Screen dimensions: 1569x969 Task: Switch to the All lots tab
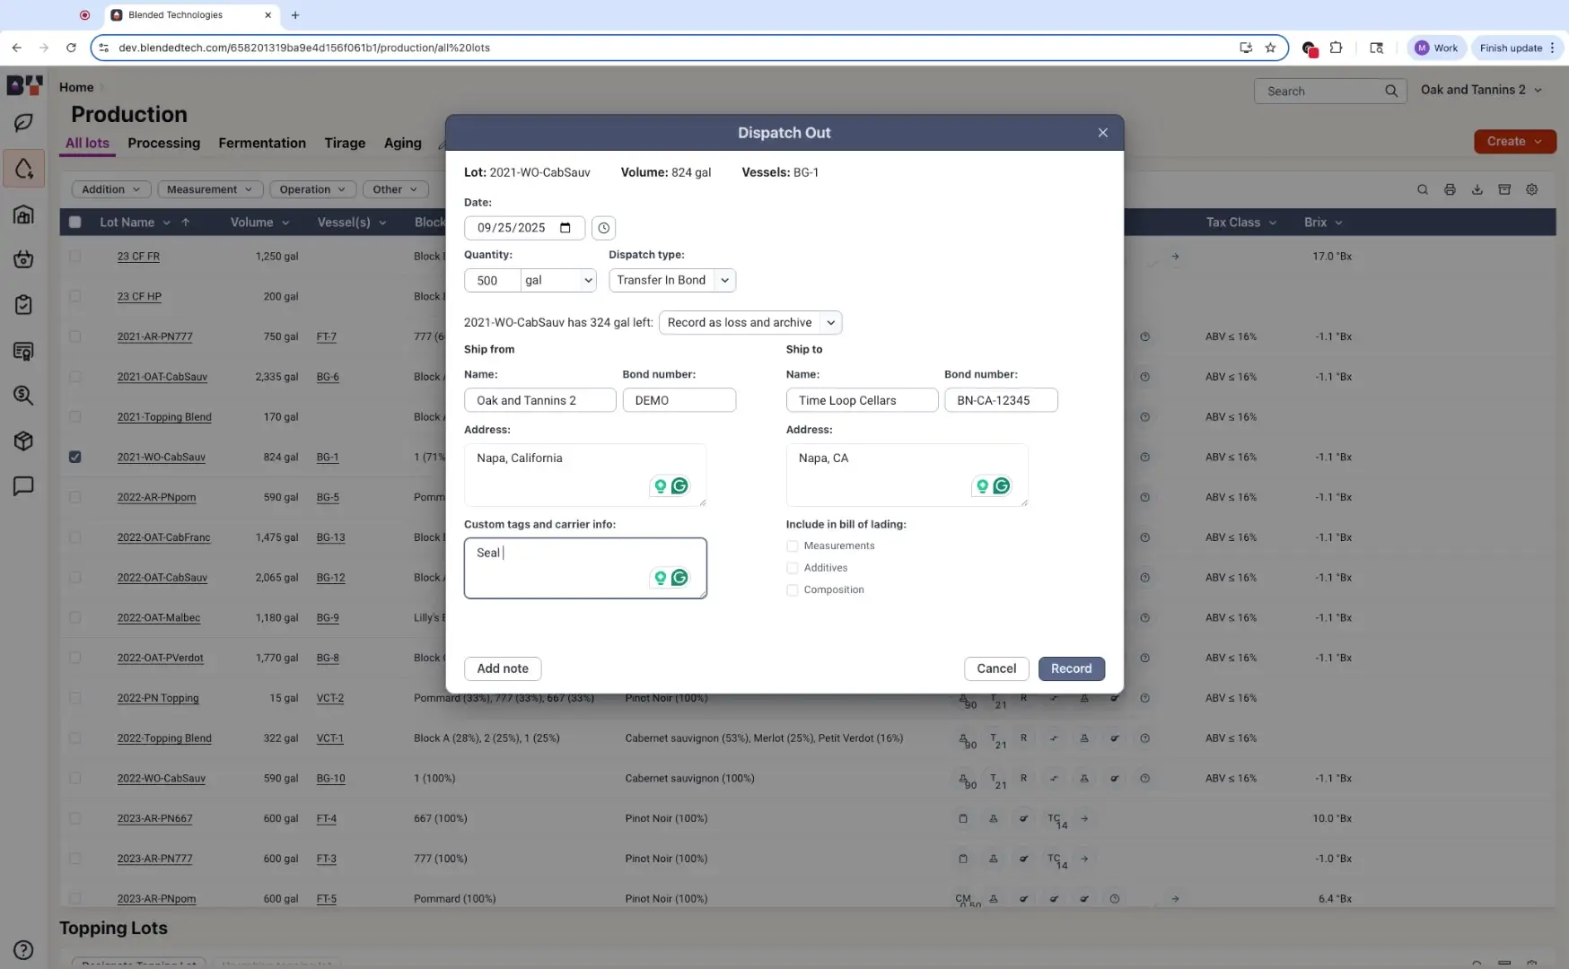click(x=87, y=143)
